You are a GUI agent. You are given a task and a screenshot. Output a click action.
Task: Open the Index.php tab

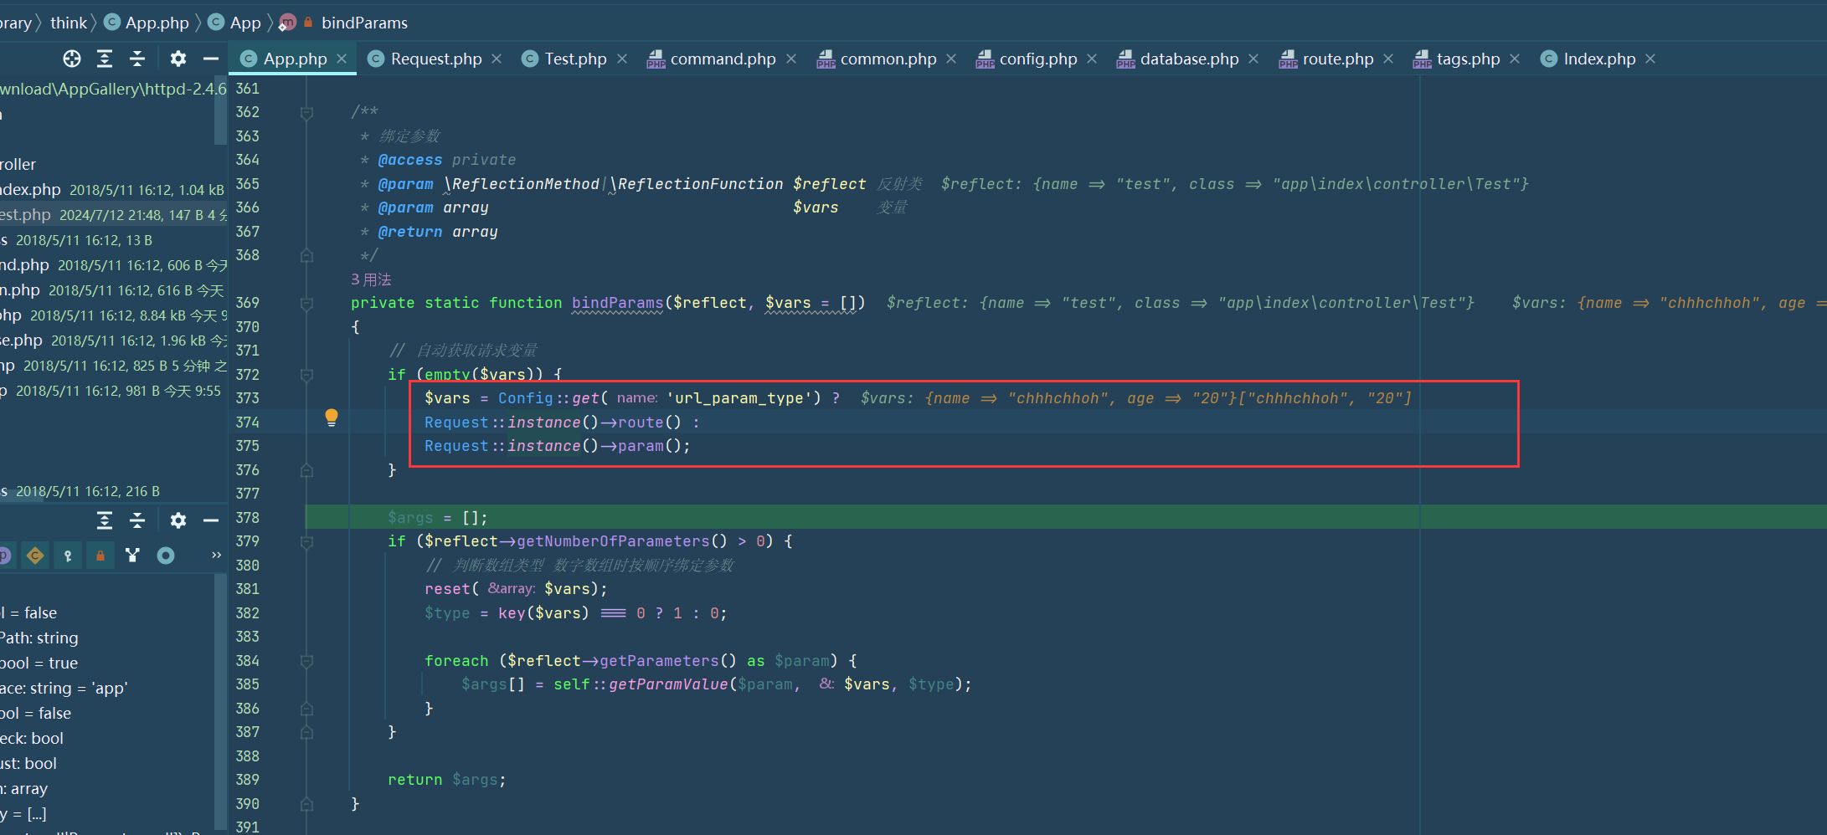(x=1599, y=59)
